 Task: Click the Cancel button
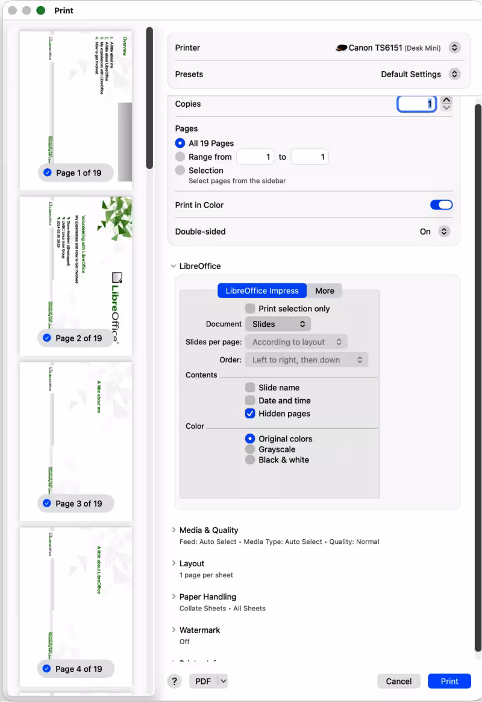(398, 681)
